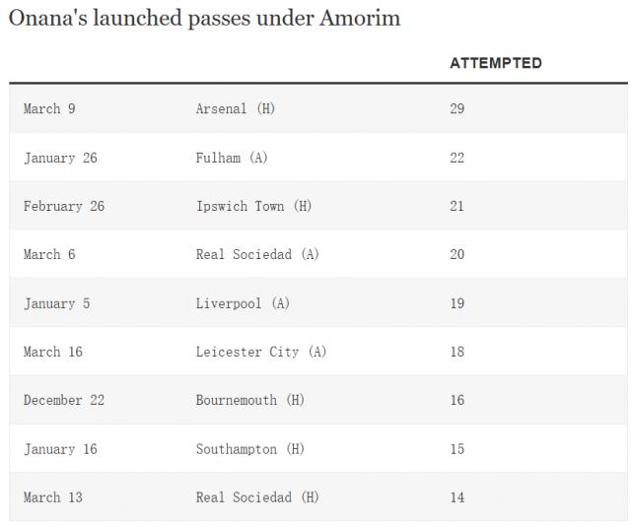Viewport: 631px width, 525px height.
Task: Click the value 14 in the last row
Action: pos(456,497)
